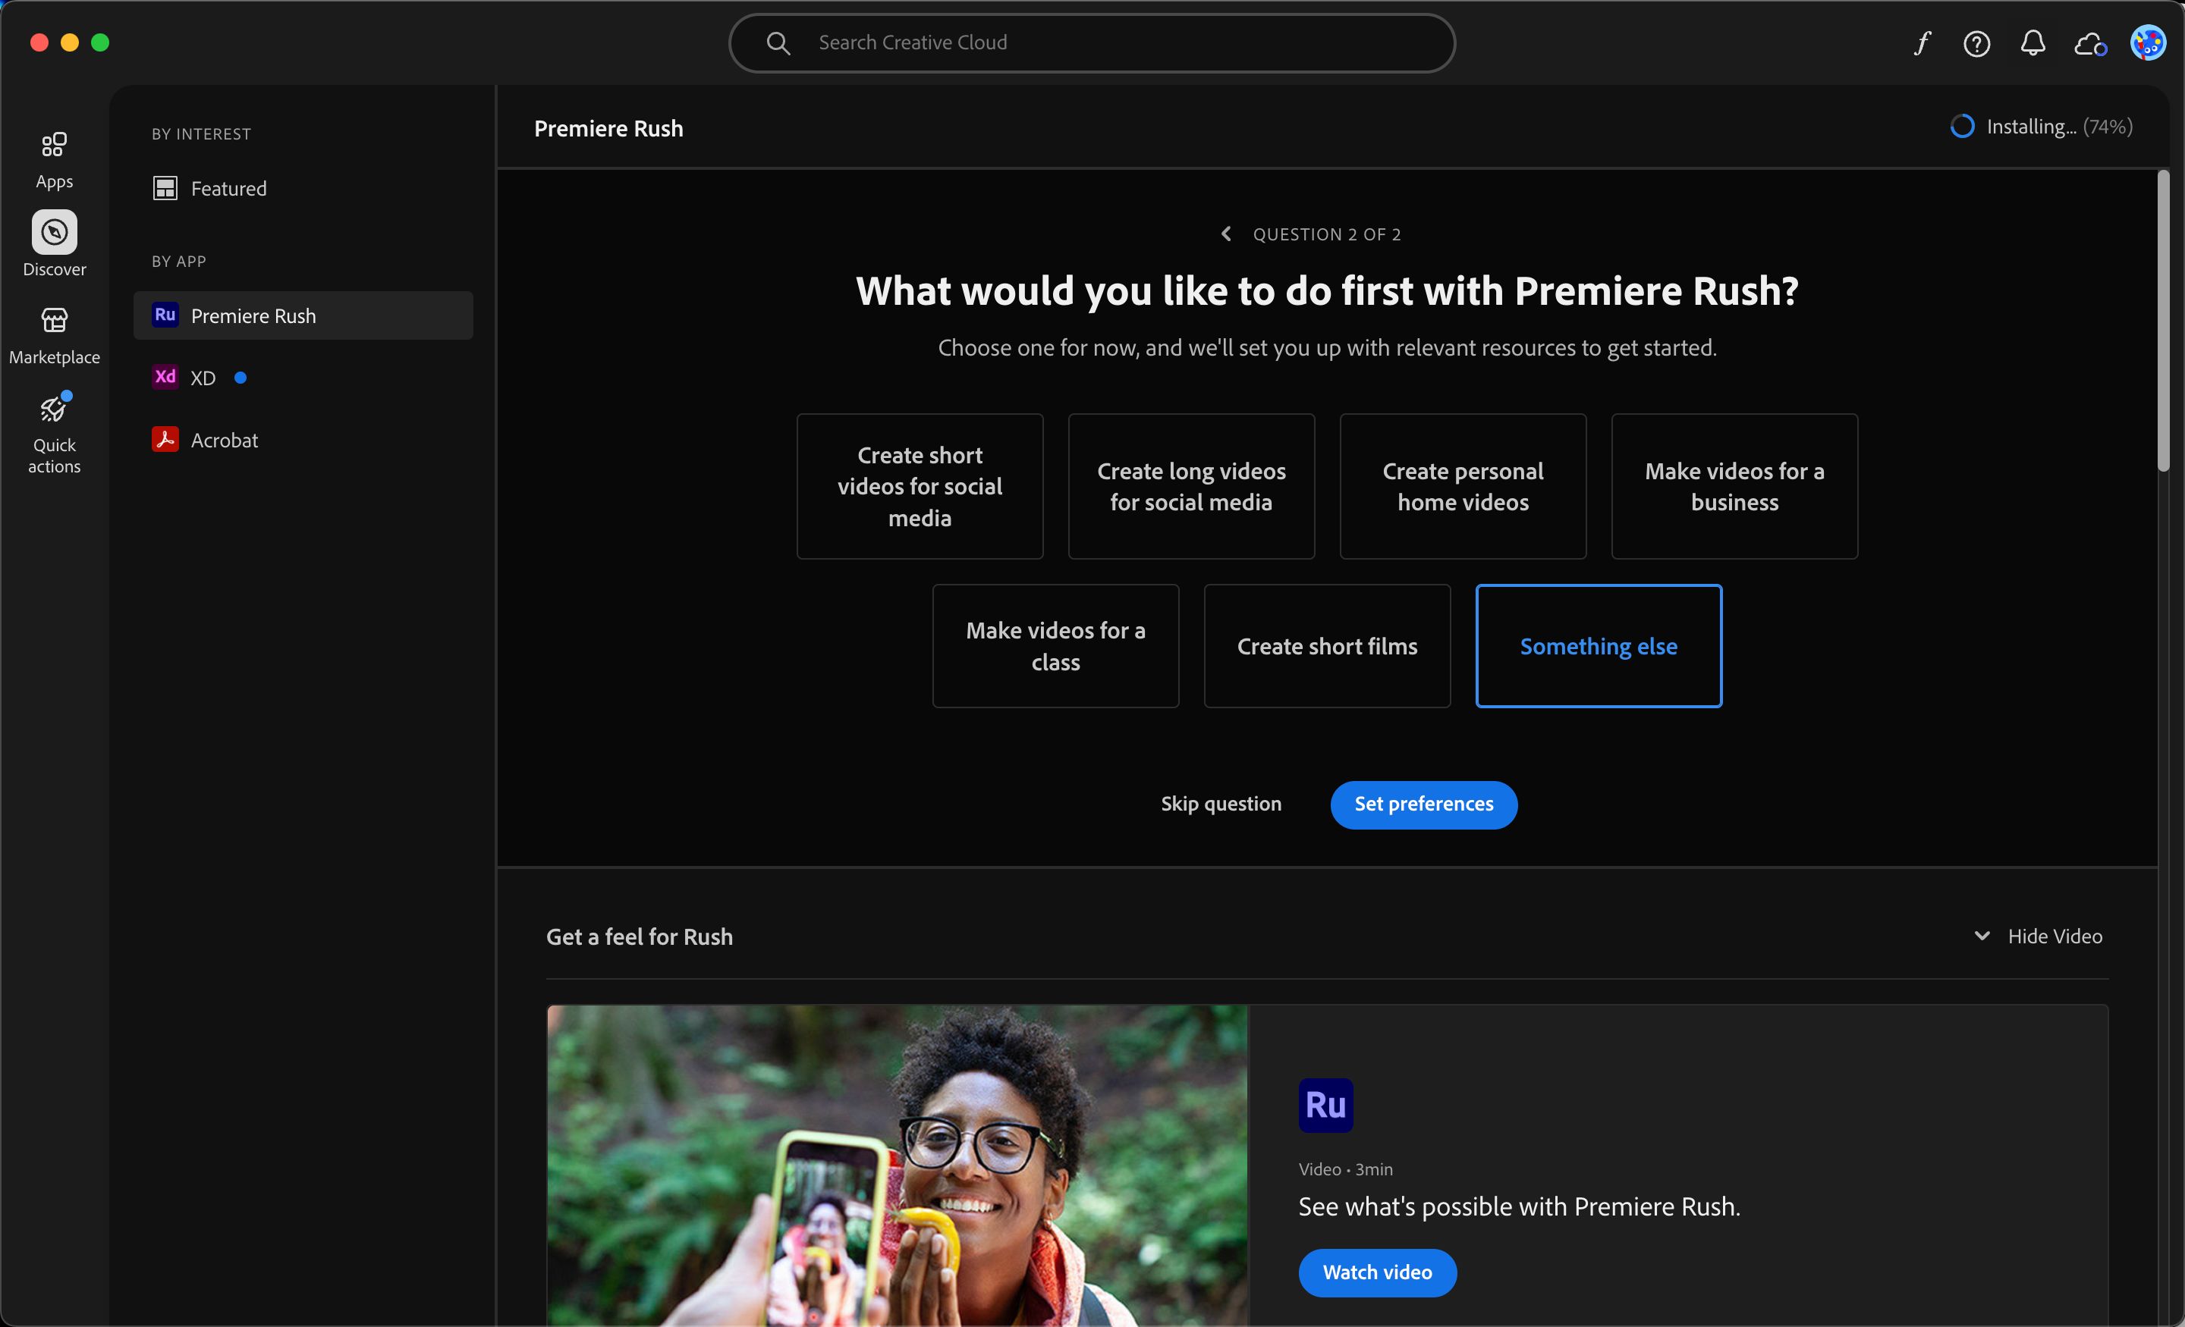Select XD in the sidebar list
The width and height of the screenshot is (2185, 1327).
pos(303,378)
